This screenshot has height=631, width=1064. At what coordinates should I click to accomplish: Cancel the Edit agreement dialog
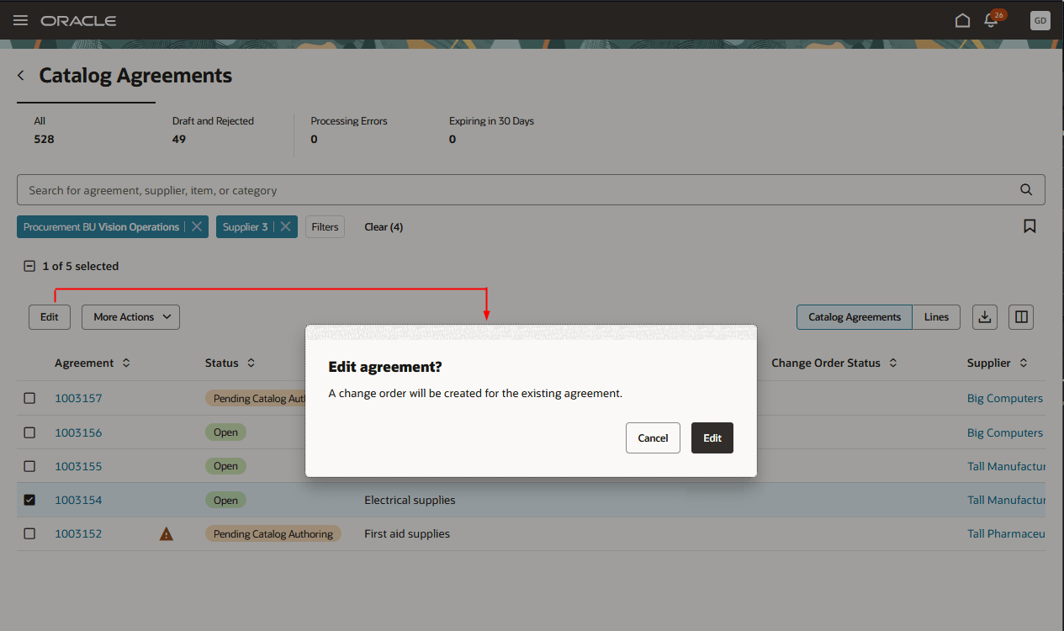pos(653,437)
